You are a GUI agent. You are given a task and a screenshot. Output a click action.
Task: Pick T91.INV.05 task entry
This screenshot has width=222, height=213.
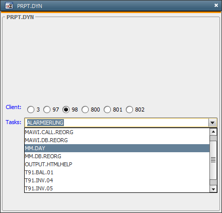(x=117, y=188)
